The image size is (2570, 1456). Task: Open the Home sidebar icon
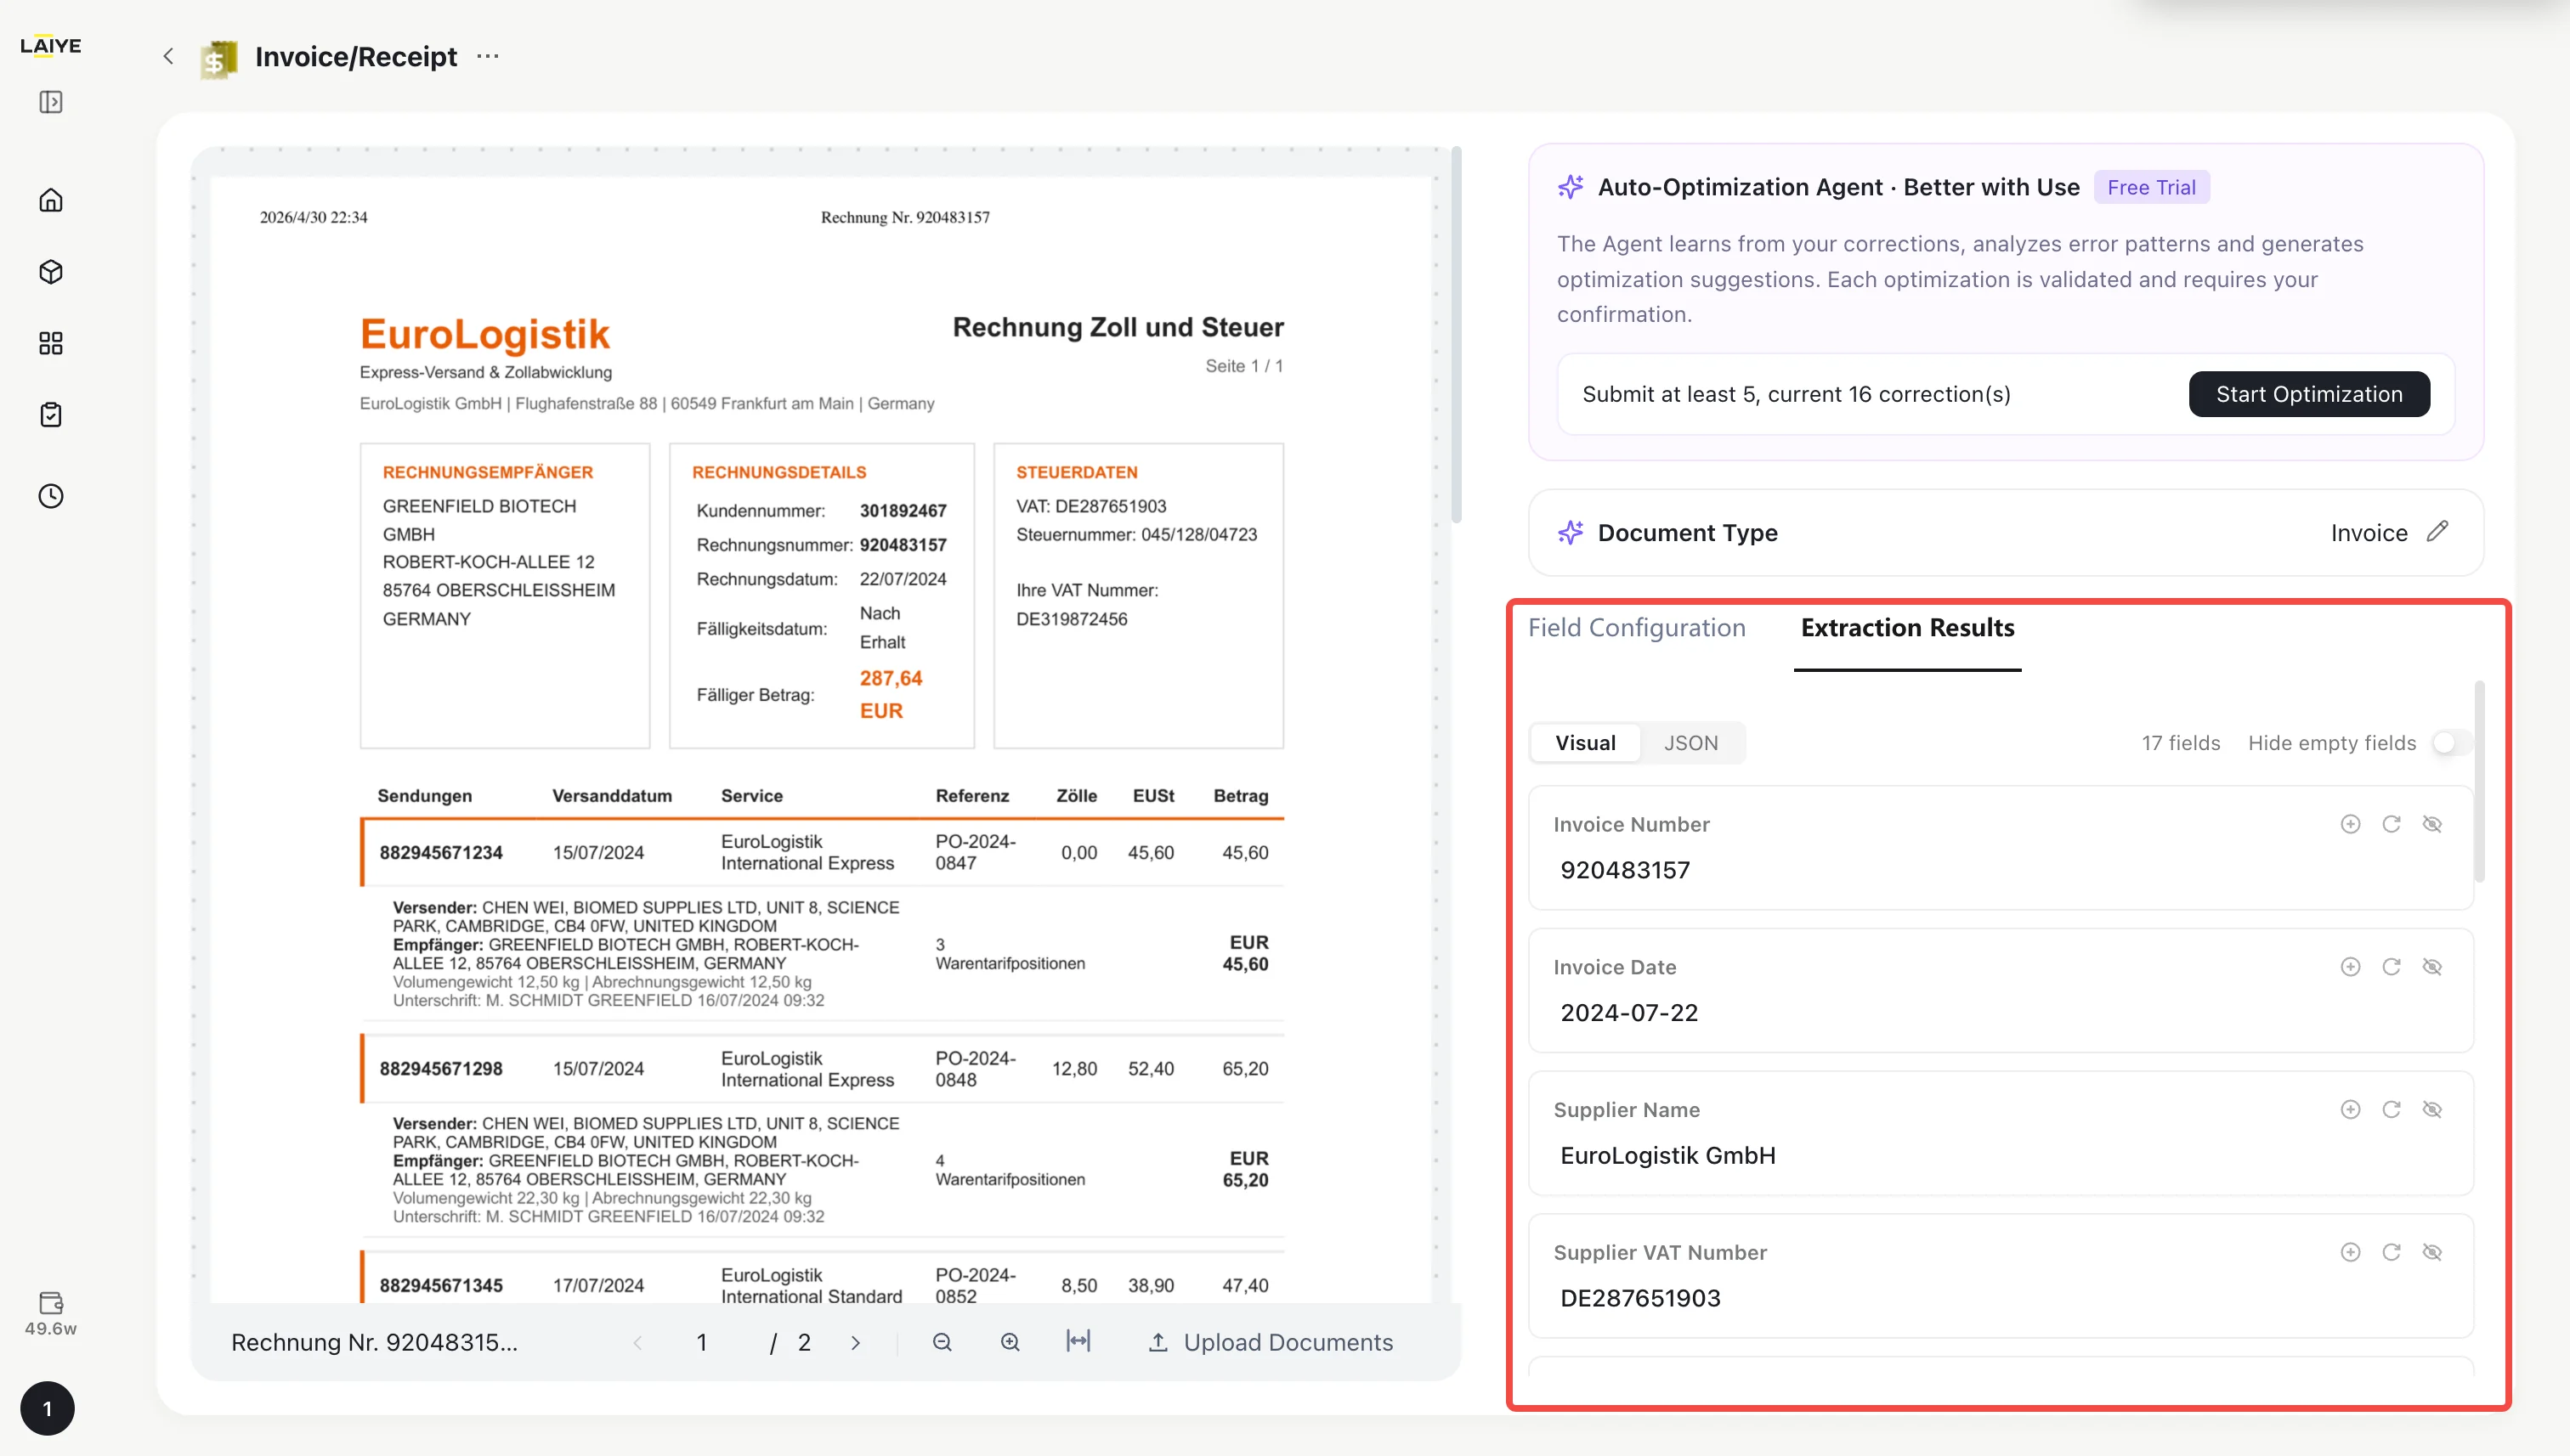point(51,200)
